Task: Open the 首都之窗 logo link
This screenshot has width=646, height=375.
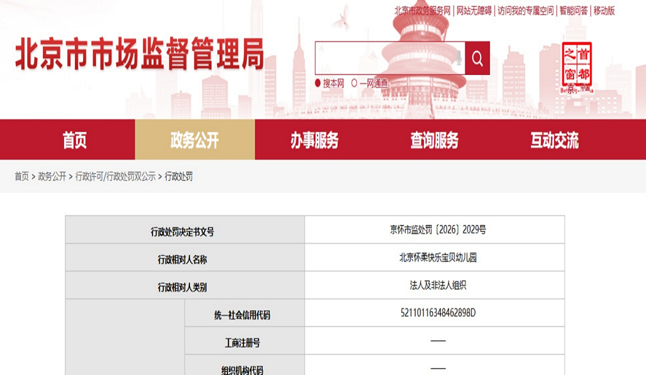Action: [577, 68]
